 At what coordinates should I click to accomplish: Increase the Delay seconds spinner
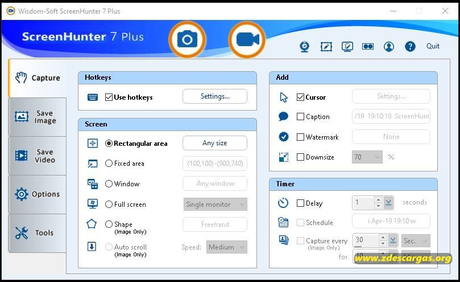tap(379, 199)
